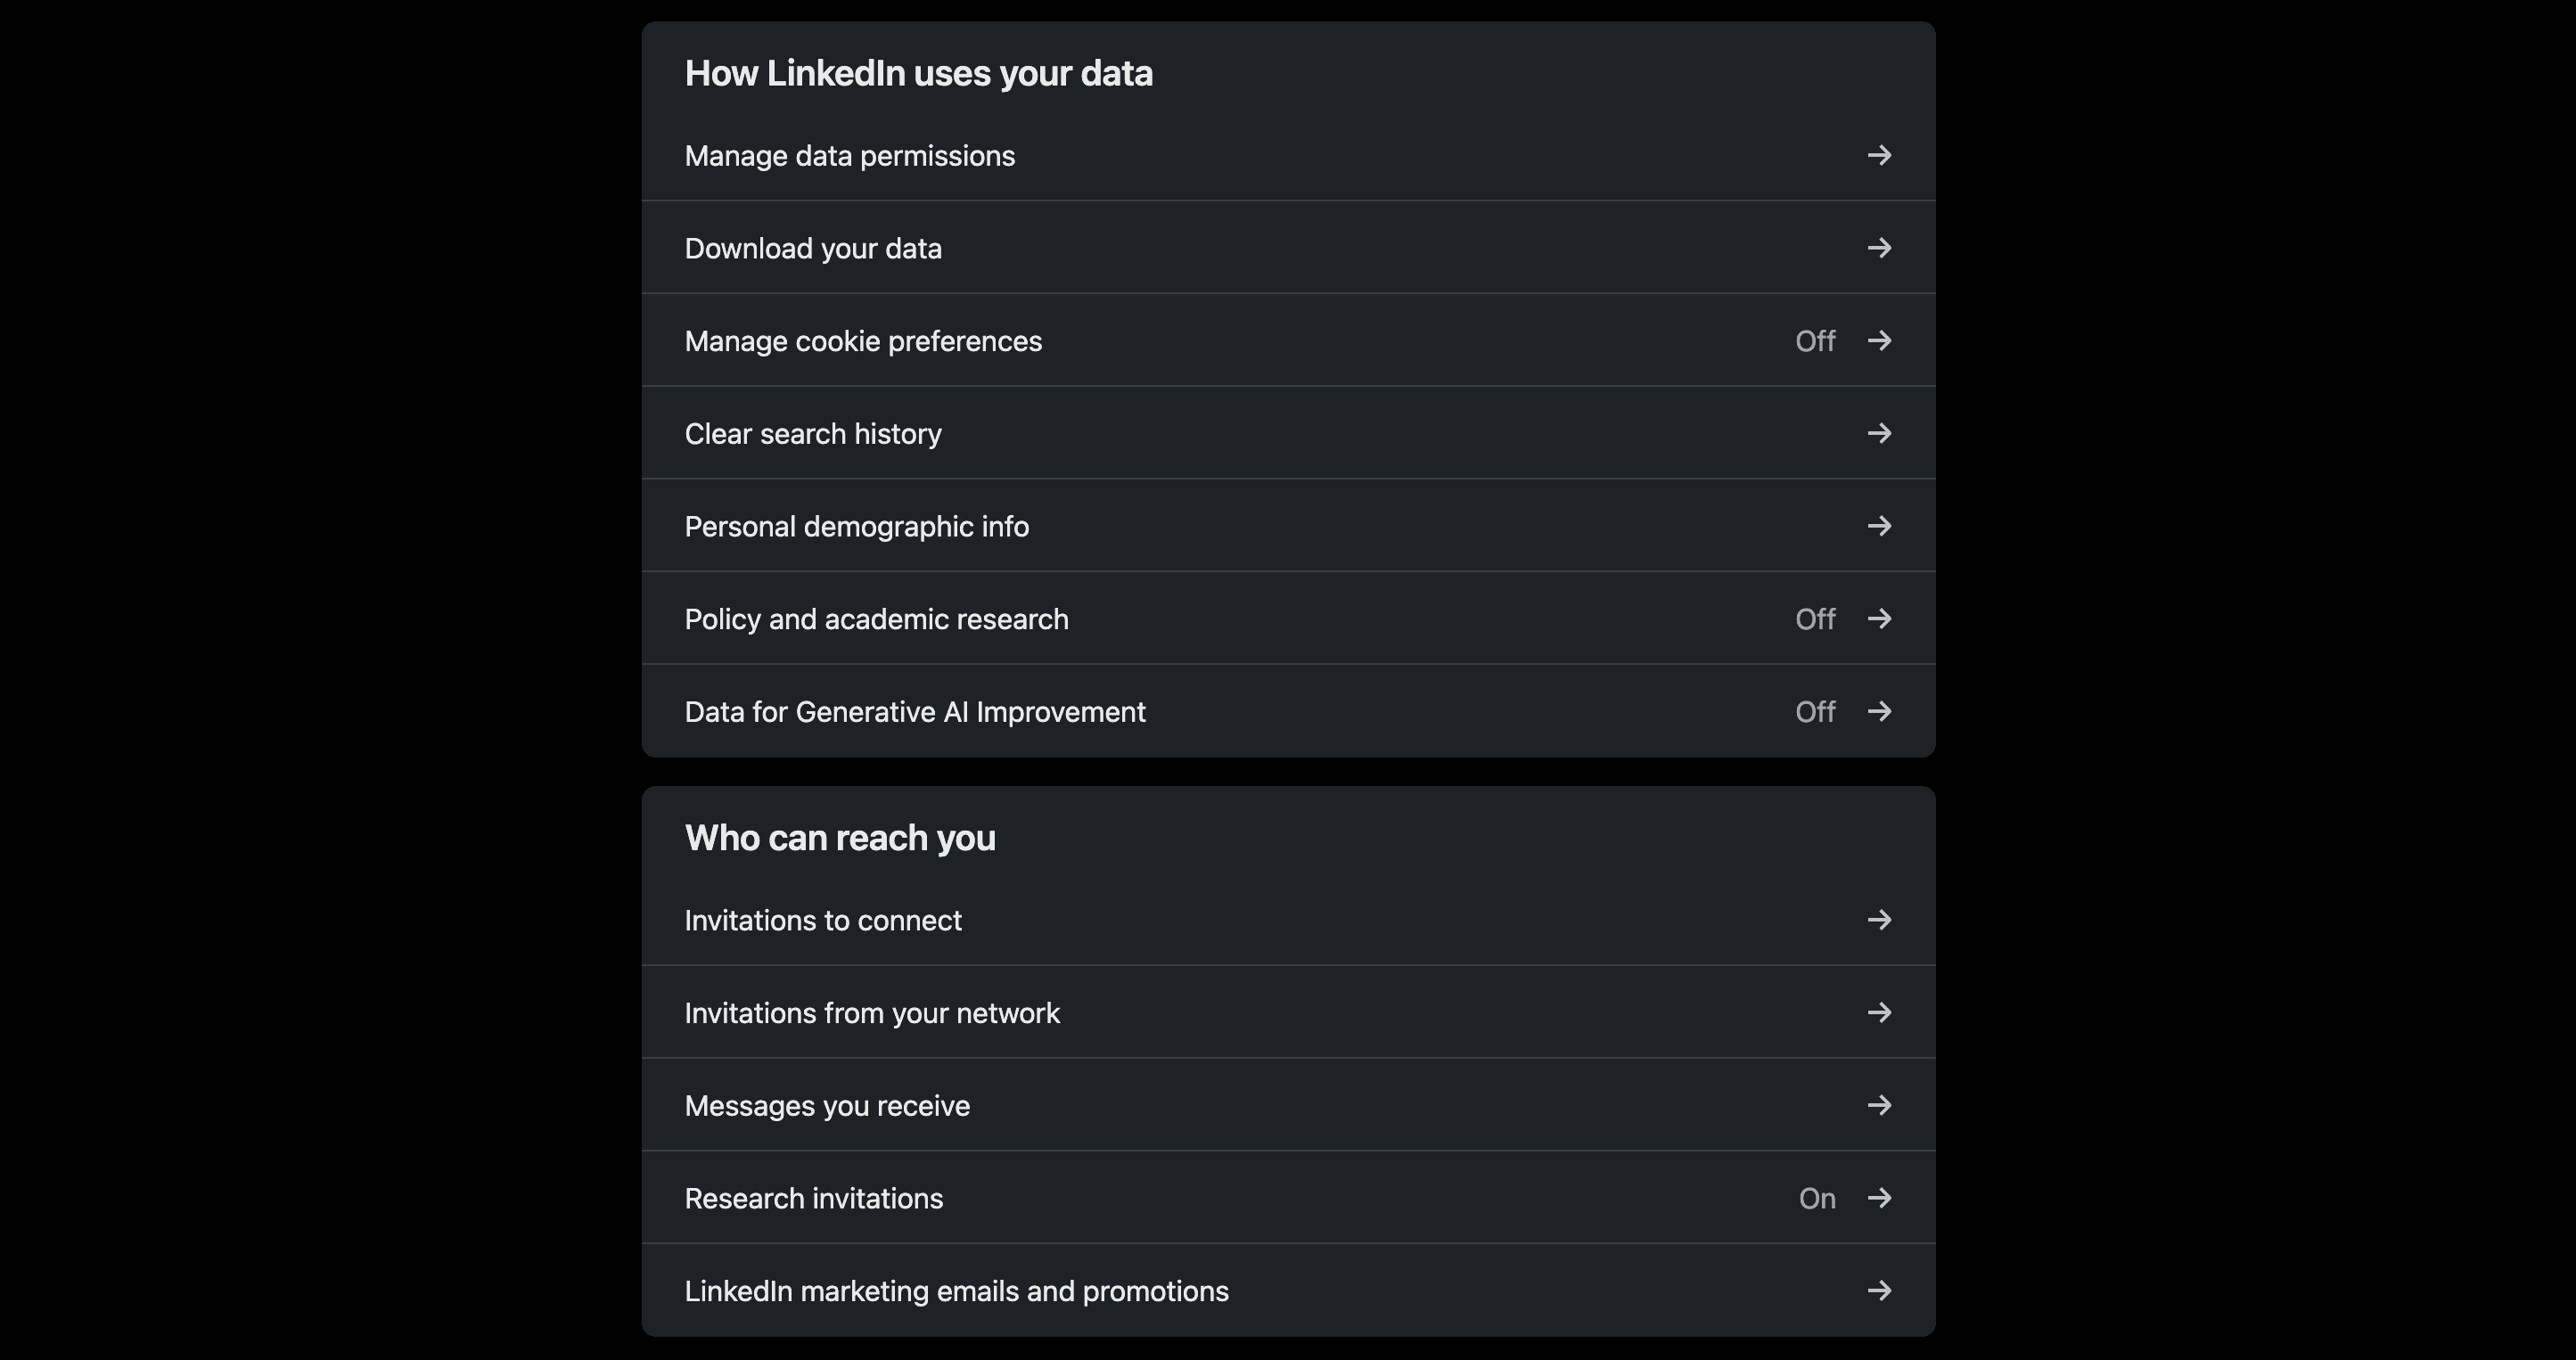Click the arrow icon for Clear search history
2576x1360 pixels.
[x=1879, y=433]
